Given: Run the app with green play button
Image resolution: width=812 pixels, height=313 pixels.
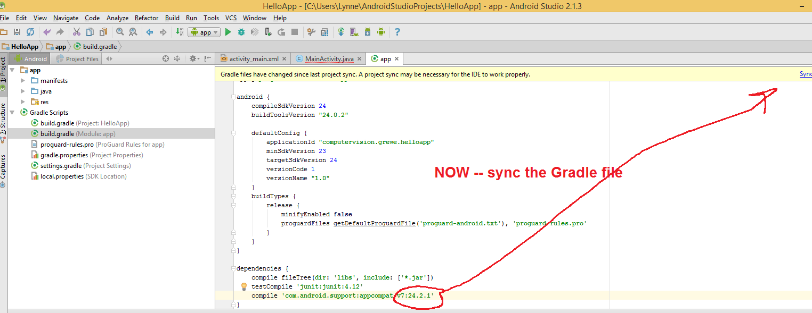Looking at the screenshot, I should pyautogui.click(x=228, y=32).
